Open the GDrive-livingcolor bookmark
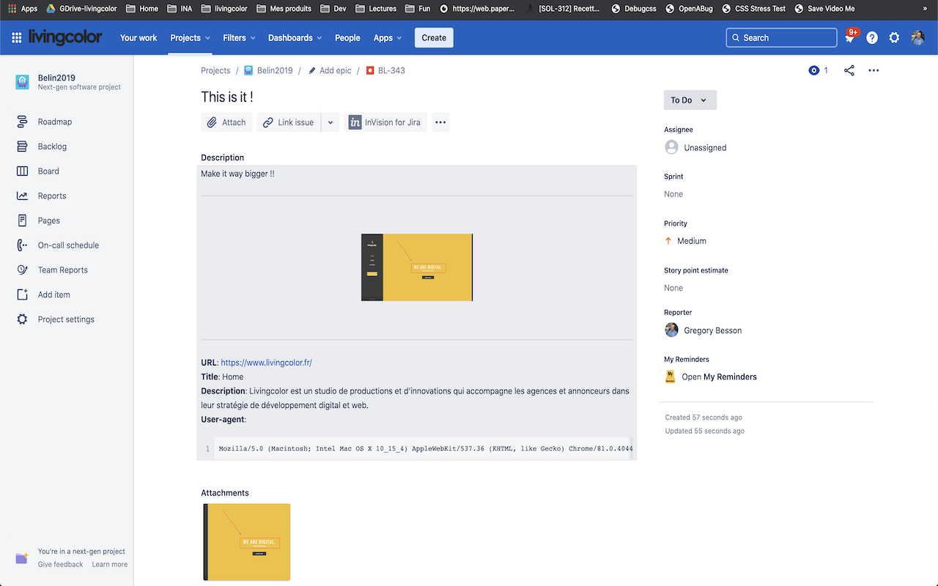 [81, 9]
